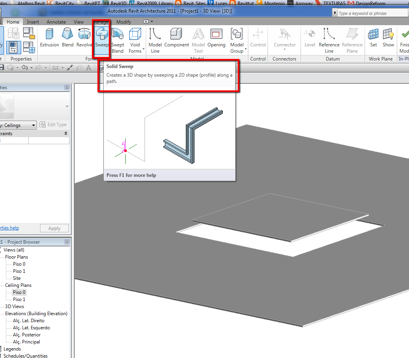The image size is (409, 358).
Task: Select the Floor Plans node
Action: [17, 257]
